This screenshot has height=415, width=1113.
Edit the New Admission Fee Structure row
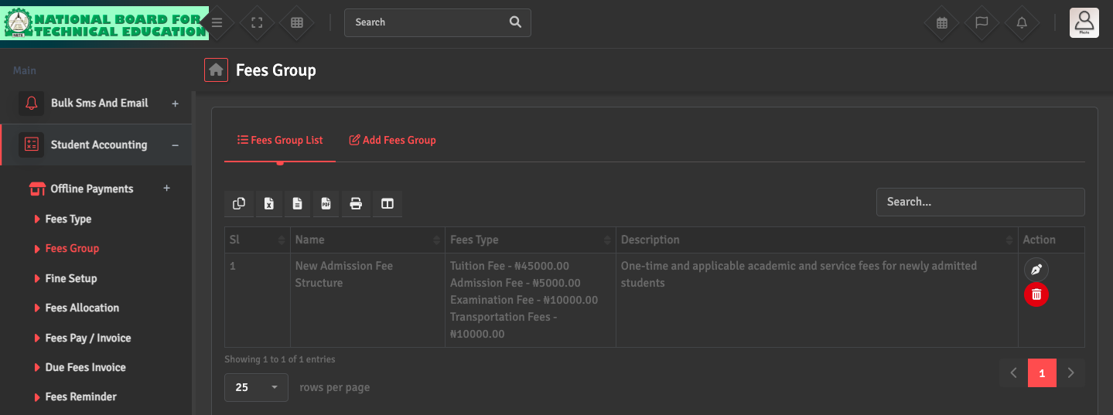point(1036,270)
